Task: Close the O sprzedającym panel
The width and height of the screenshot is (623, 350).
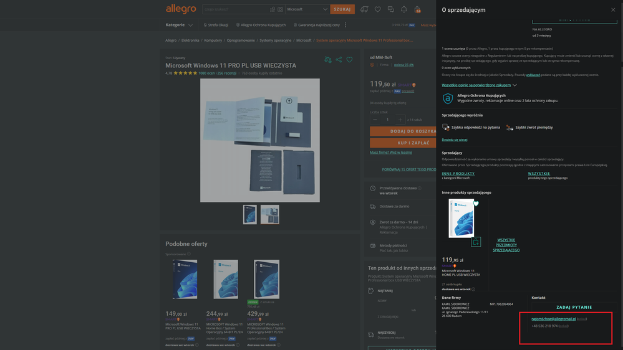Action: pyautogui.click(x=613, y=10)
